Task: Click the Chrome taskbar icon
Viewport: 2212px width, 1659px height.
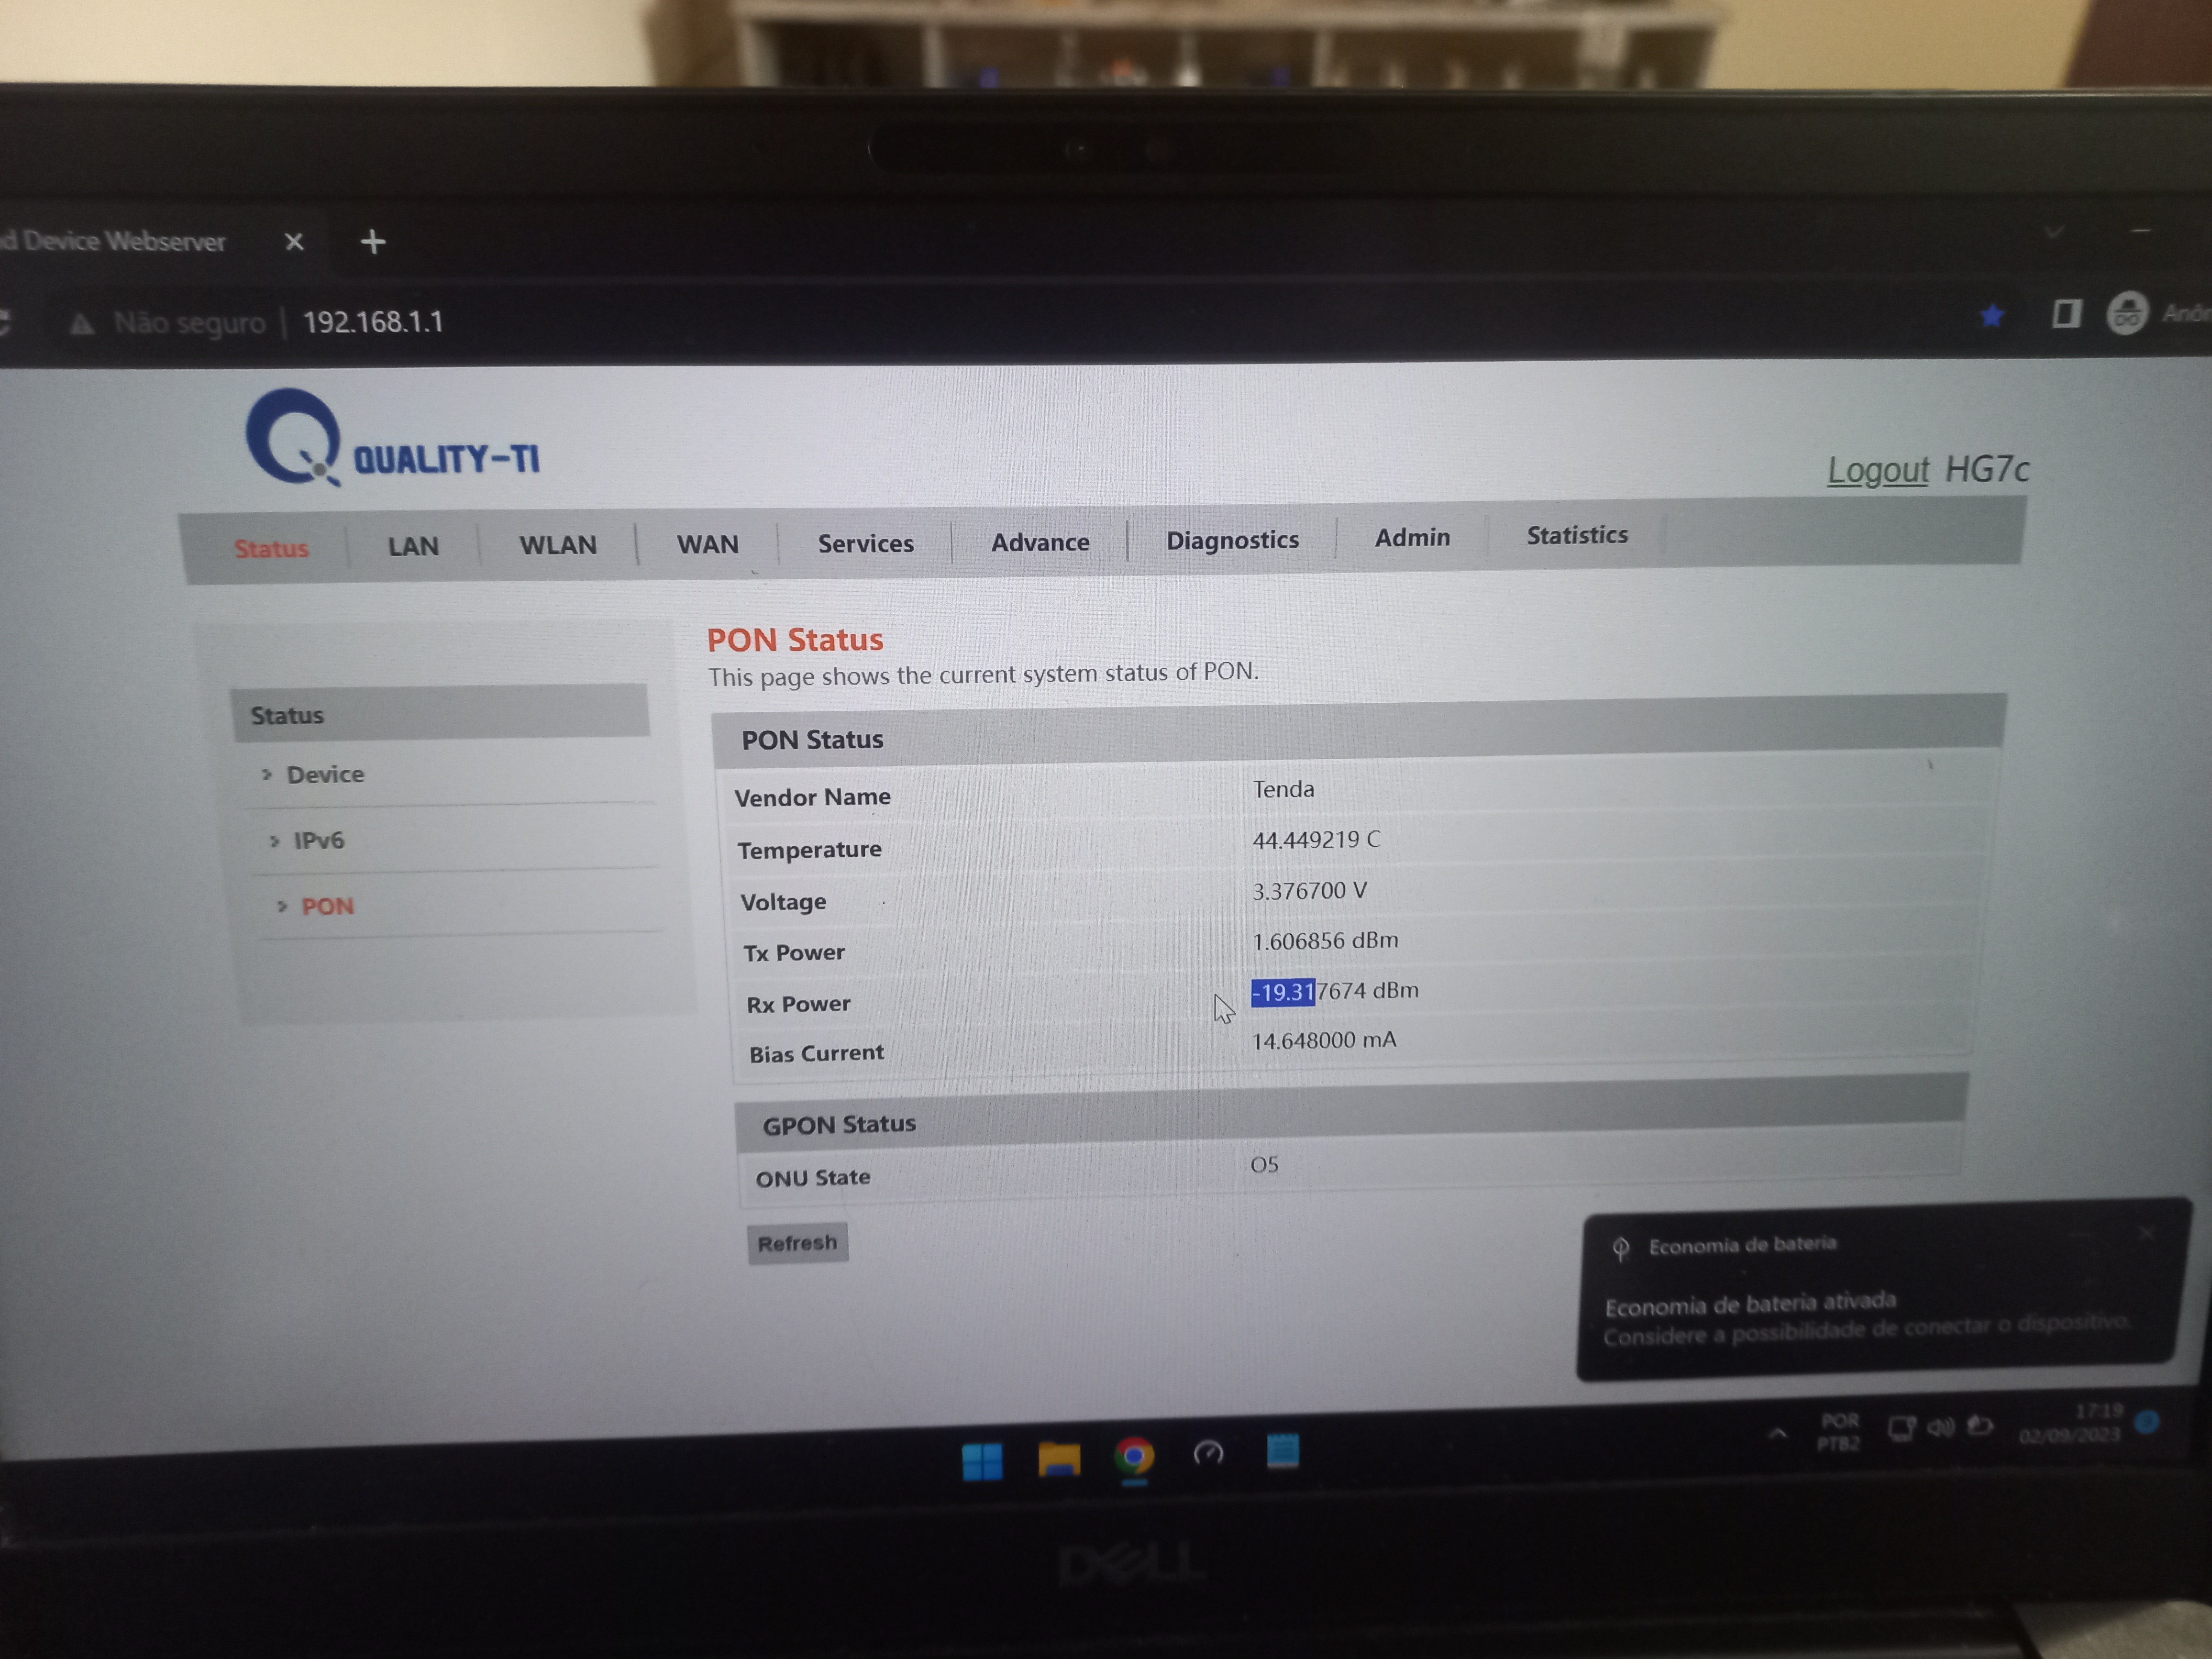Action: tap(1134, 1456)
